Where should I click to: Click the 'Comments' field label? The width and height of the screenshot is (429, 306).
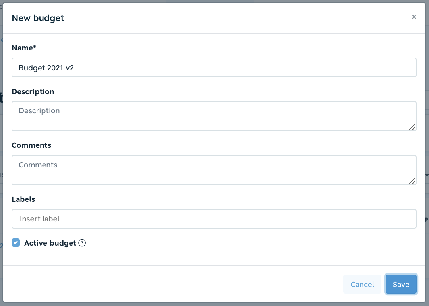coord(31,145)
